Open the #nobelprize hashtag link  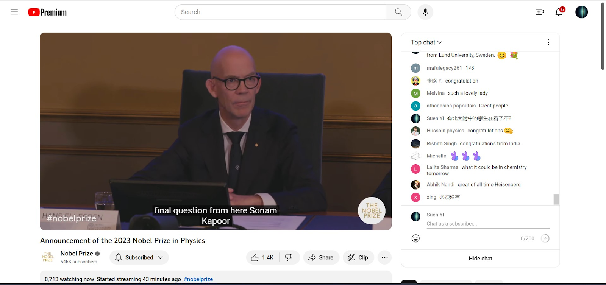pos(198,279)
